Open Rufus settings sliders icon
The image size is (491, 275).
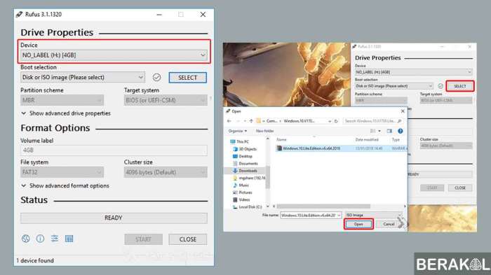(x=55, y=239)
